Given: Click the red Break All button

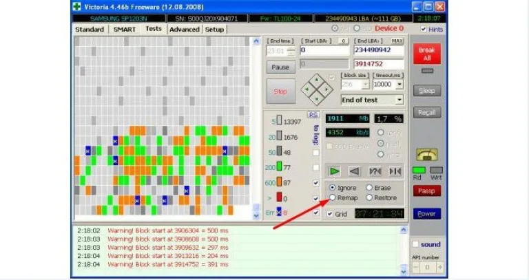Looking at the screenshot, I should point(427,54).
